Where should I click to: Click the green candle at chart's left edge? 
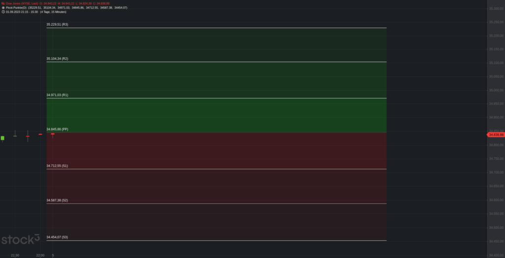point(2,138)
